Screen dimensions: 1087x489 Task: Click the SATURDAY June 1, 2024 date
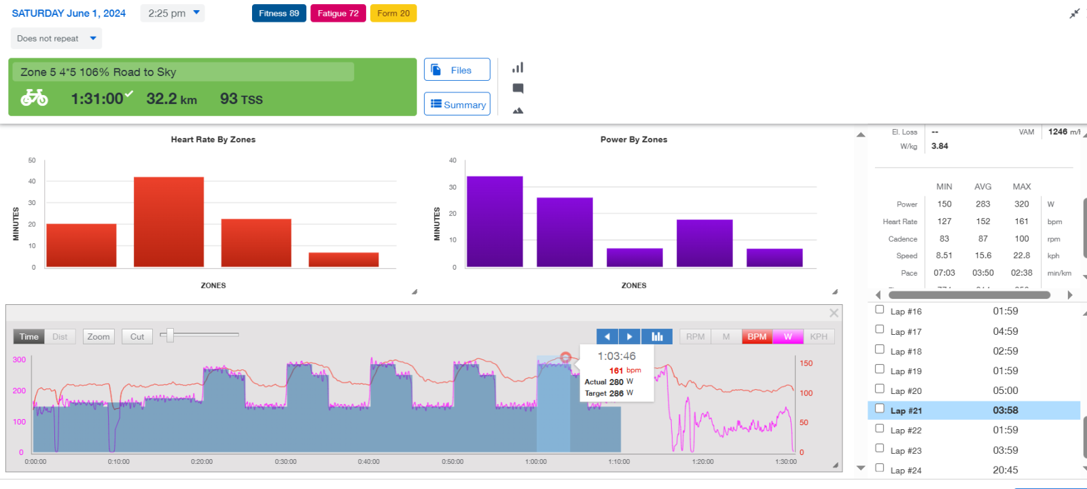69,13
